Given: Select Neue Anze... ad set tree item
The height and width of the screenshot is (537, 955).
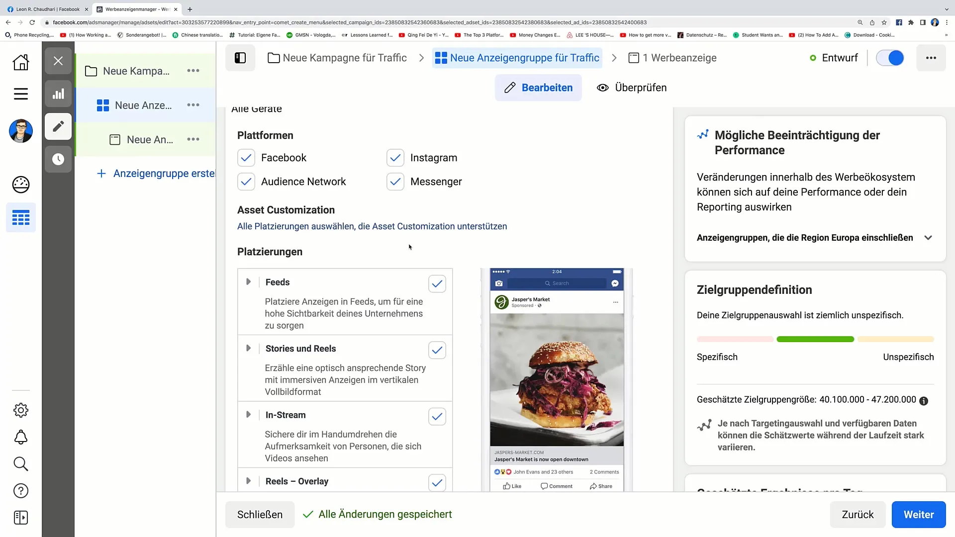Looking at the screenshot, I should (143, 105).
